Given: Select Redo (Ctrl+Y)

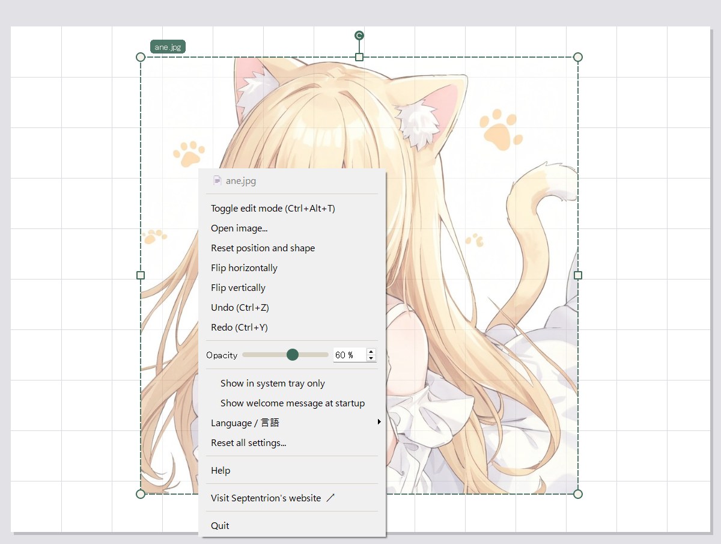Looking at the screenshot, I should click(x=292, y=328).
